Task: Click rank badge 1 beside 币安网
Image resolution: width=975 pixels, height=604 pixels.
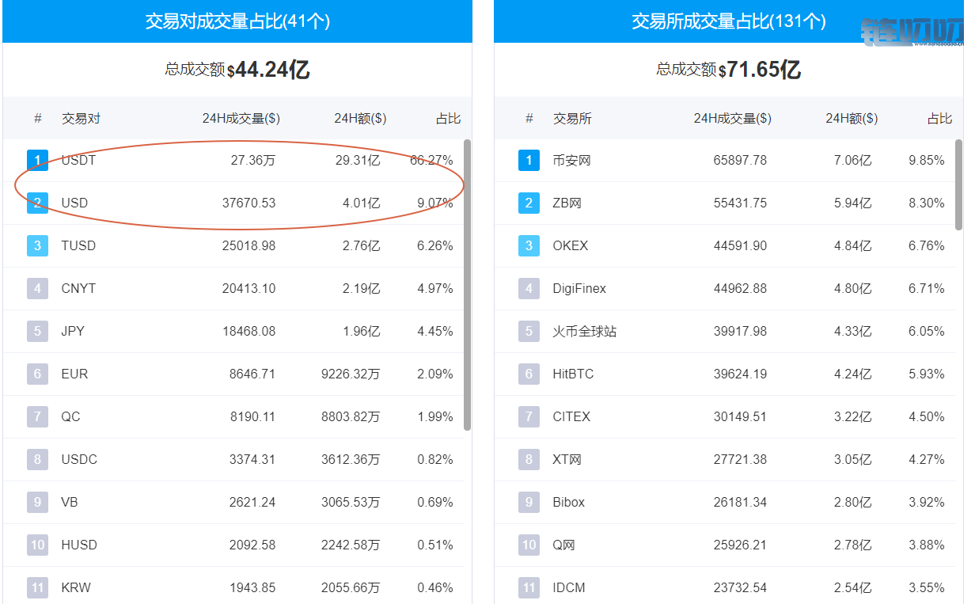Action: pyautogui.click(x=529, y=160)
